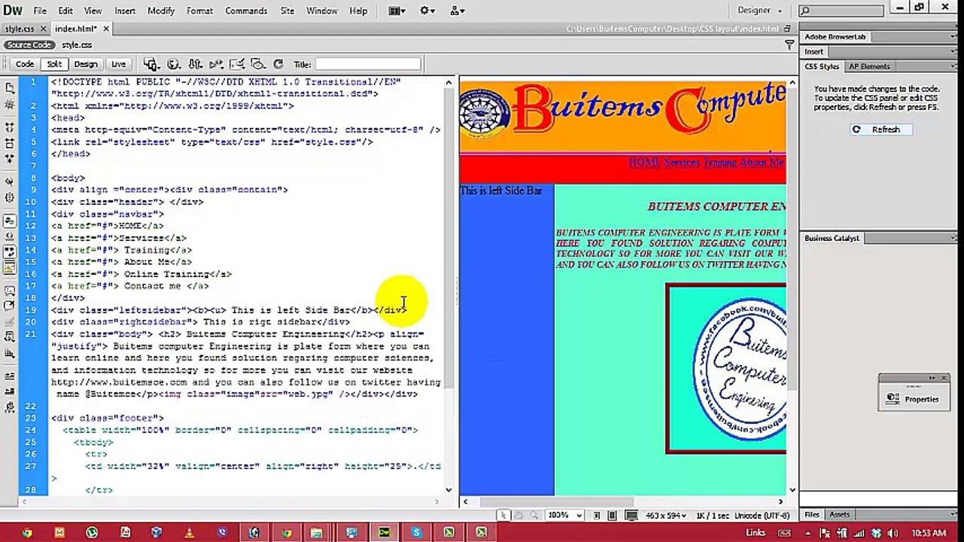Switch to Split view
Image resolution: width=964 pixels, height=542 pixels.
(53, 64)
